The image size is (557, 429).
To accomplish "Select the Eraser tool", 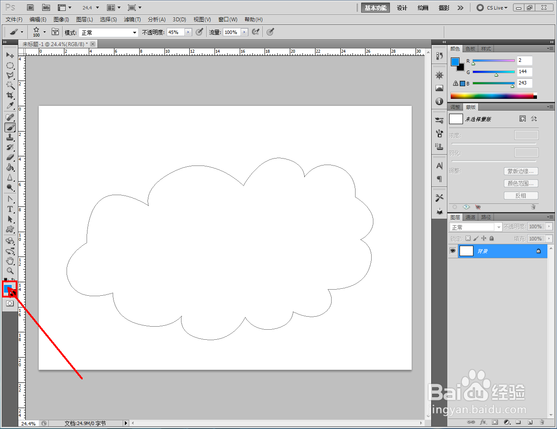I will click(10, 157).
